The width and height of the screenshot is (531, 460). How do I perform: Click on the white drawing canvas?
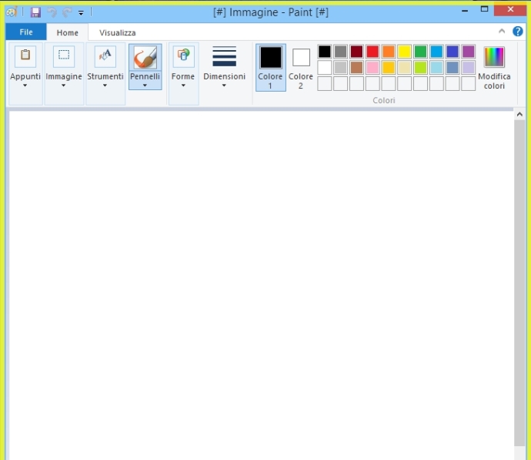(261, 285)
